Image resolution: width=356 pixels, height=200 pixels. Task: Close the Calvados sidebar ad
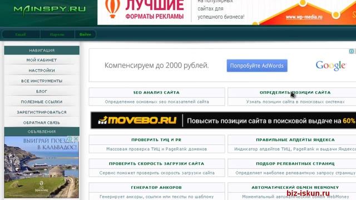(x=76, y=138)
